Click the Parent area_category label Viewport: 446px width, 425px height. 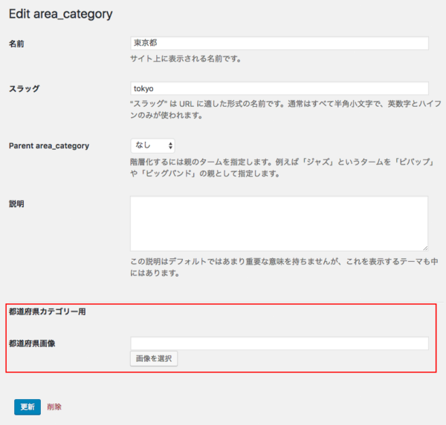coord(49,145)
